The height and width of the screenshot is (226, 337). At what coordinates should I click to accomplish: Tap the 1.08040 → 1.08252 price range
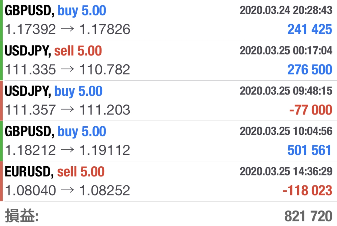[67, 191]
